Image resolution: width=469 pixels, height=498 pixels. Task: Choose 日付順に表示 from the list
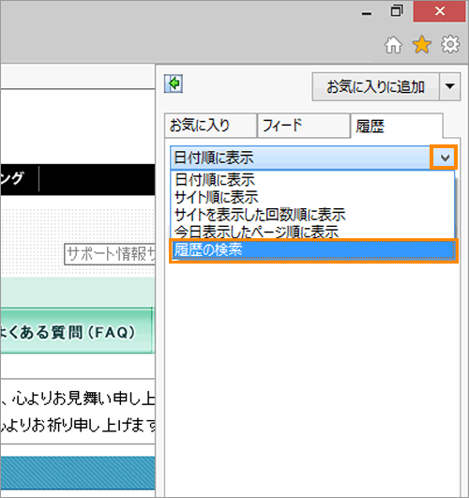[x=312, y=180]
